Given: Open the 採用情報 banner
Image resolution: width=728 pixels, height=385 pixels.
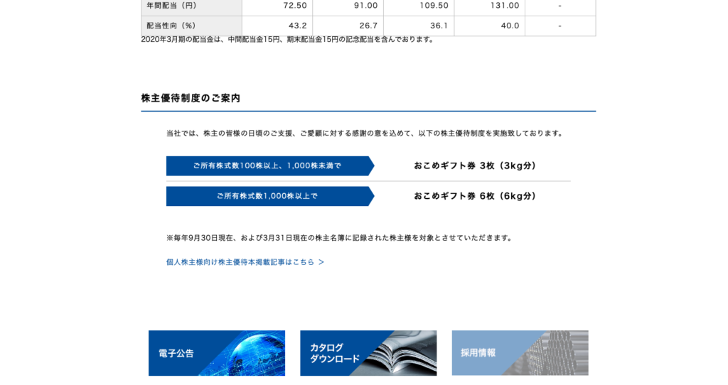Looking at the screenshot, I should pyautogui.click(x=520, y=353).
